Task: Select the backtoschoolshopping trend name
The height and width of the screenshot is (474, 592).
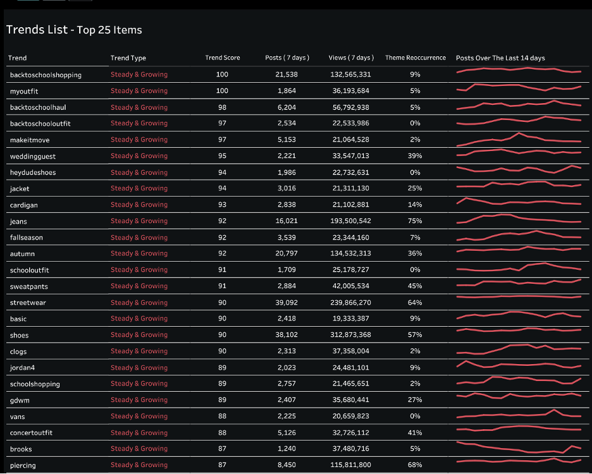Action: (46, 75)
